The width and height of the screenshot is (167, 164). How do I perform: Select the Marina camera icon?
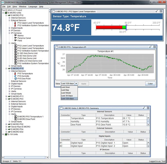(15, 35)
